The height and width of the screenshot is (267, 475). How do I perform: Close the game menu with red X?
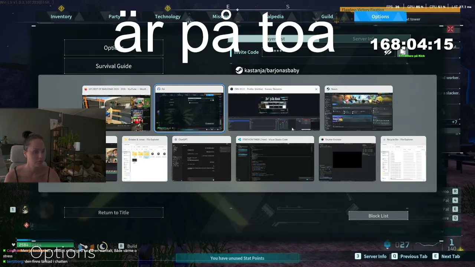point(451,29)
